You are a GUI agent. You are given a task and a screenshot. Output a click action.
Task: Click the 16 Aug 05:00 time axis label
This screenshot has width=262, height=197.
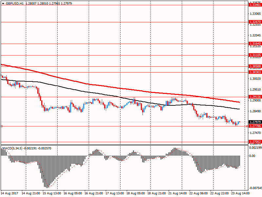[73, 193]
